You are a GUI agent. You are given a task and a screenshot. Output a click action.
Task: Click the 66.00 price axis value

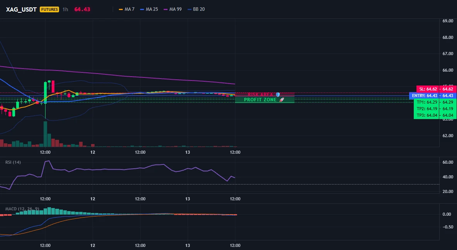tap(448, 70)
